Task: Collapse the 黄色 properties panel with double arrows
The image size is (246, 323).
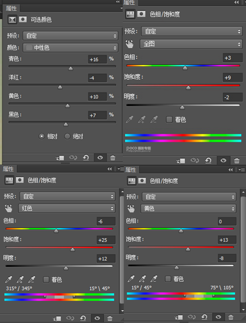Action: pyautogui.click(x=231, y=169)
